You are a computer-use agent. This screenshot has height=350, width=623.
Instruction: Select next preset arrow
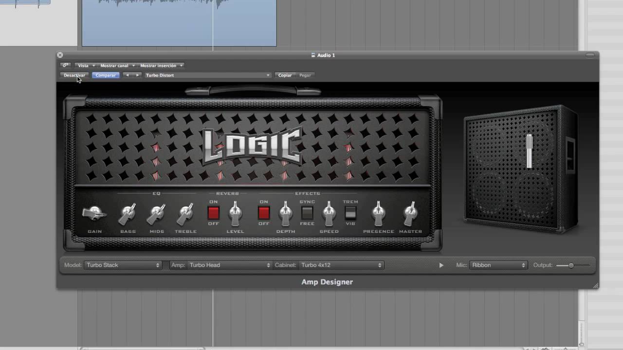(x=137, y=75)
